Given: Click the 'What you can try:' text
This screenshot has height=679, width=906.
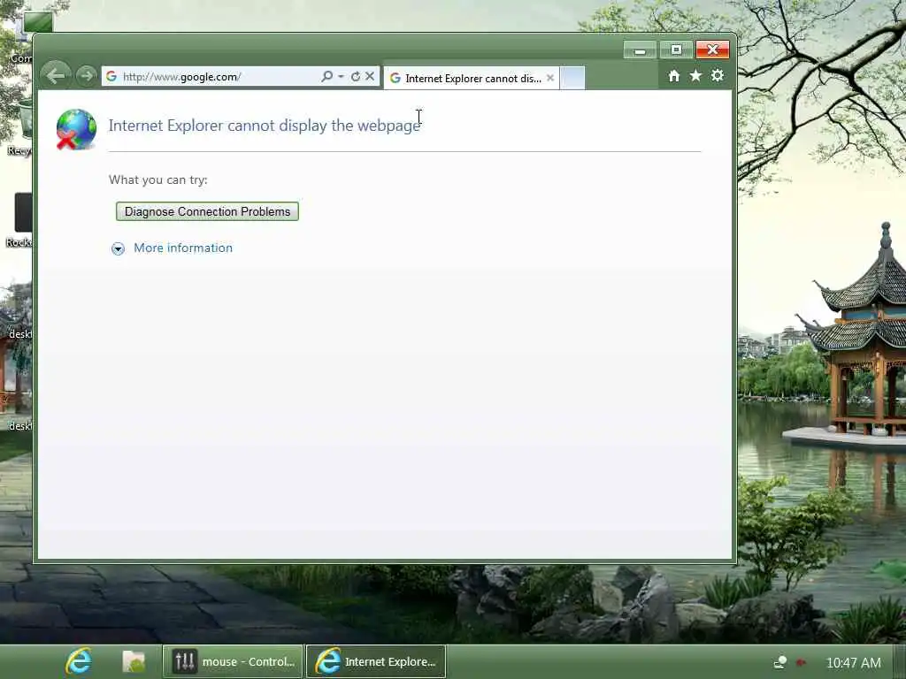Looking at the screenshot, I should click(157, 179).
